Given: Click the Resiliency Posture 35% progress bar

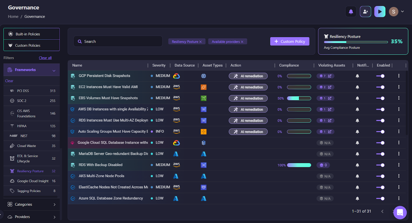Looking at the screenshot, I should (356, 42).
